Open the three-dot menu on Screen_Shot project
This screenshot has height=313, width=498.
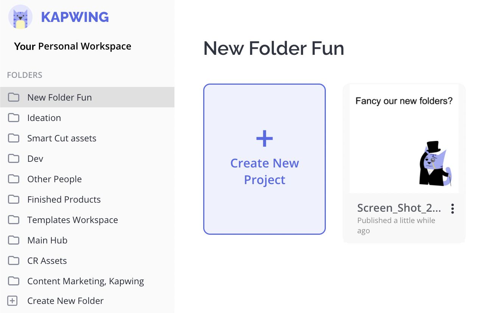(x=452, y=209)
